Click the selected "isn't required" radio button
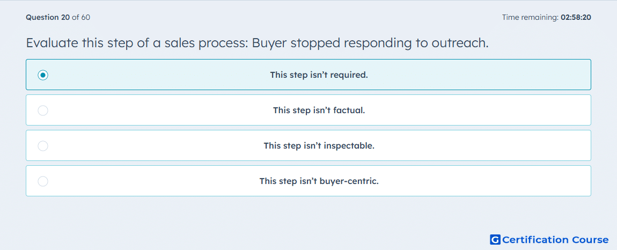617x250 pixels. point(43,75)
